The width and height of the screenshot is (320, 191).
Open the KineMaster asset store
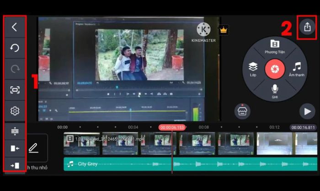click(242, 111)
